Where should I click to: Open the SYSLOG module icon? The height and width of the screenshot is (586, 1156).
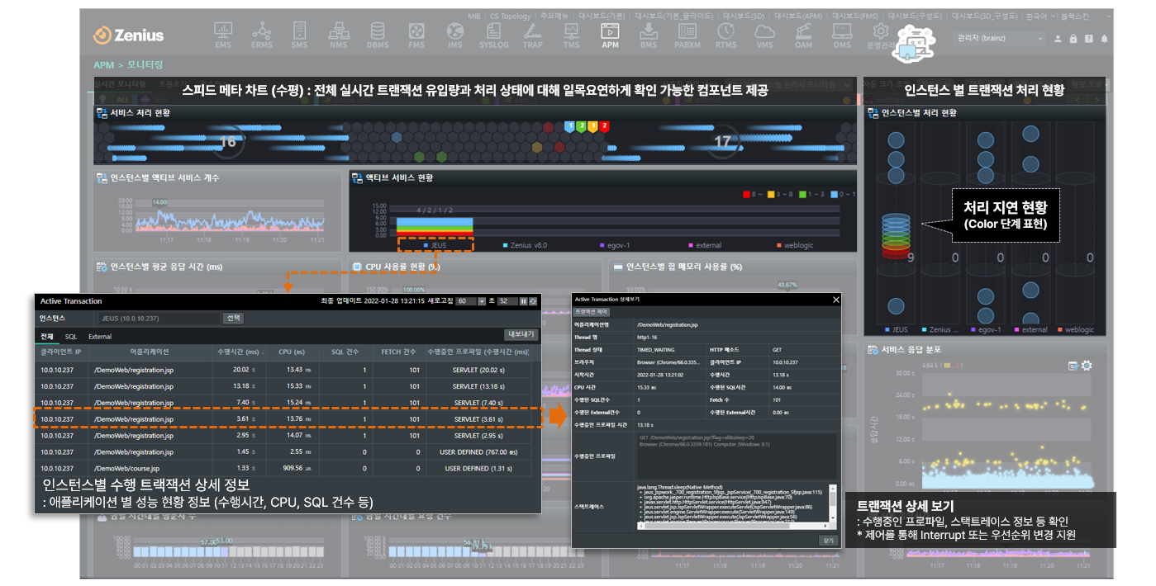(x=494, y=35)
